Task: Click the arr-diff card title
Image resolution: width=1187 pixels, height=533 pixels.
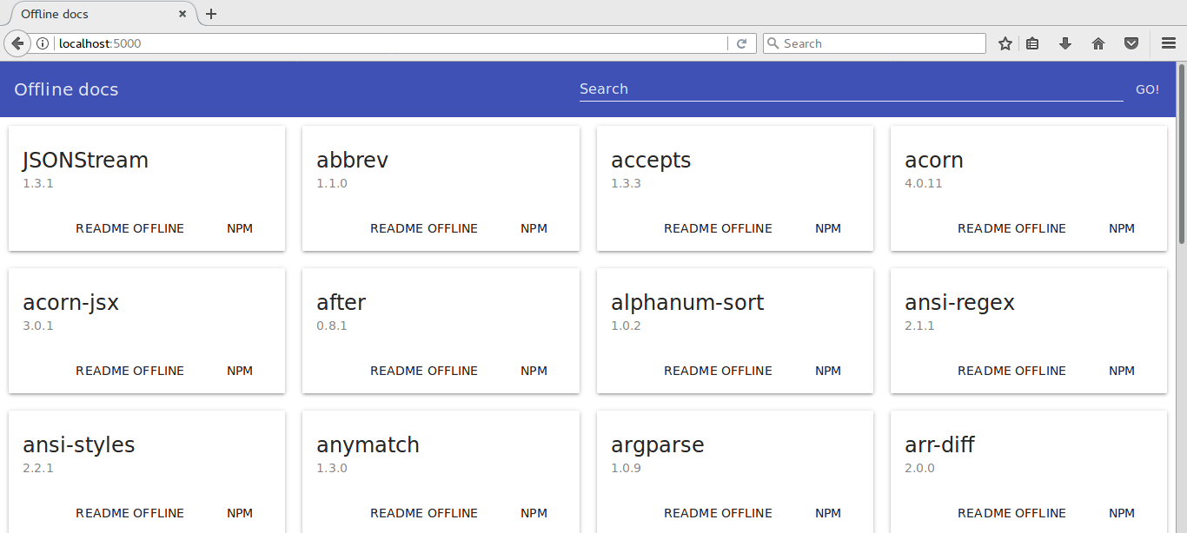Action: [939, 445]
